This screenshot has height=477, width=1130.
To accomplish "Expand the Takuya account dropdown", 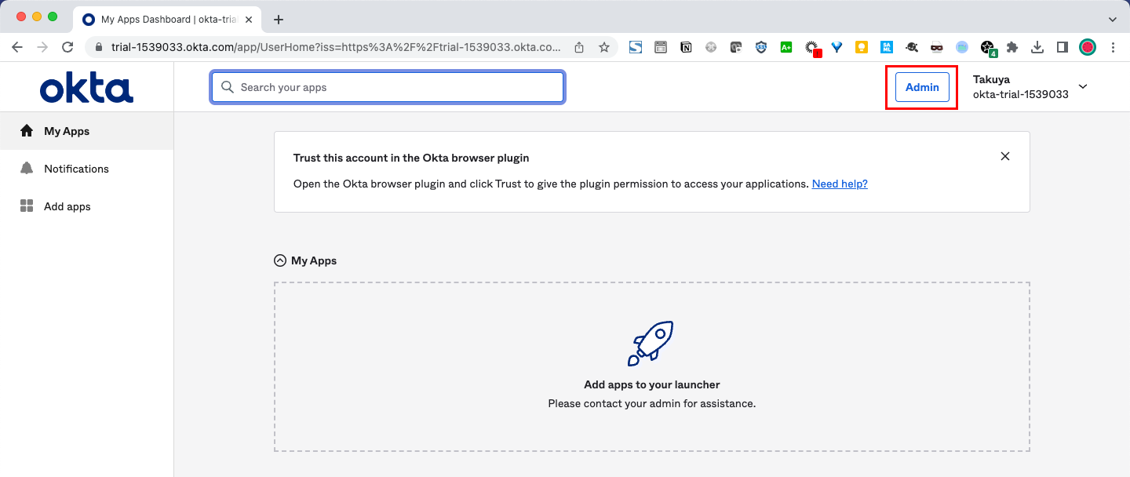I will point(1083,87).
